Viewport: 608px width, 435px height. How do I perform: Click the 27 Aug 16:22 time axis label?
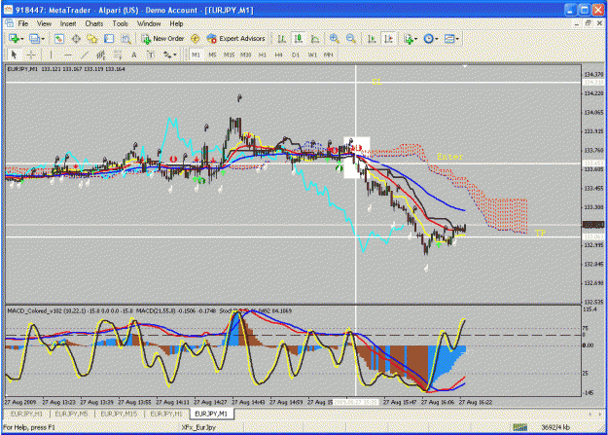(476, 403)
